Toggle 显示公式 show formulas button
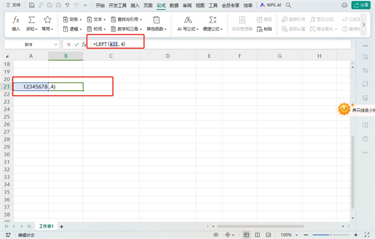 point(322,19)
